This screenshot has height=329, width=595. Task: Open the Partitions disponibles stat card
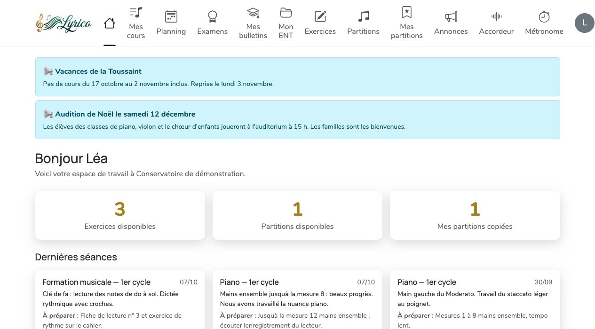pos(297,215)
